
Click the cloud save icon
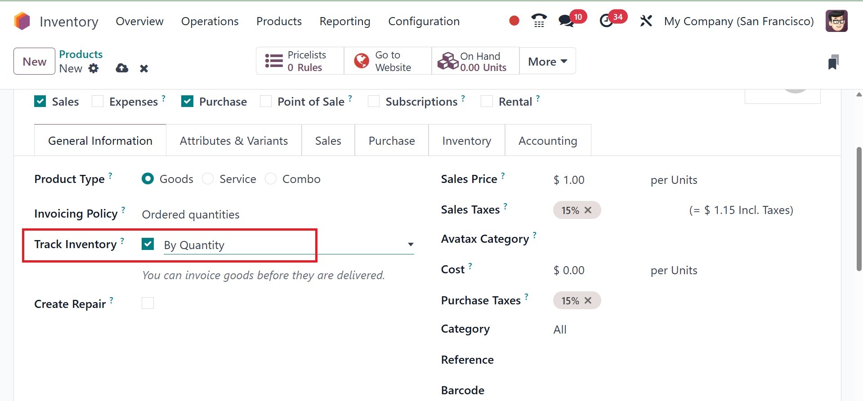(x=122, y=68)
